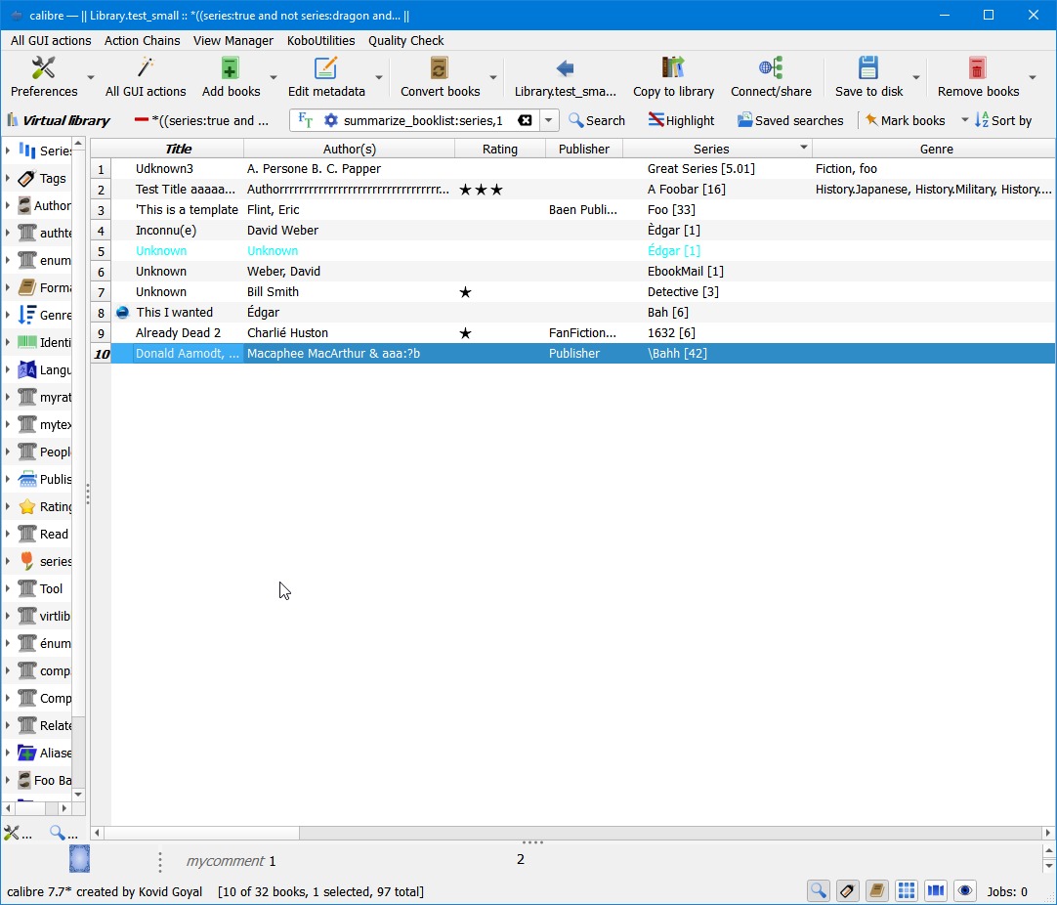Click the book cover thumbnail in details
The width and height of the screenshot is (1057, 905).
(x=79, y=859)
